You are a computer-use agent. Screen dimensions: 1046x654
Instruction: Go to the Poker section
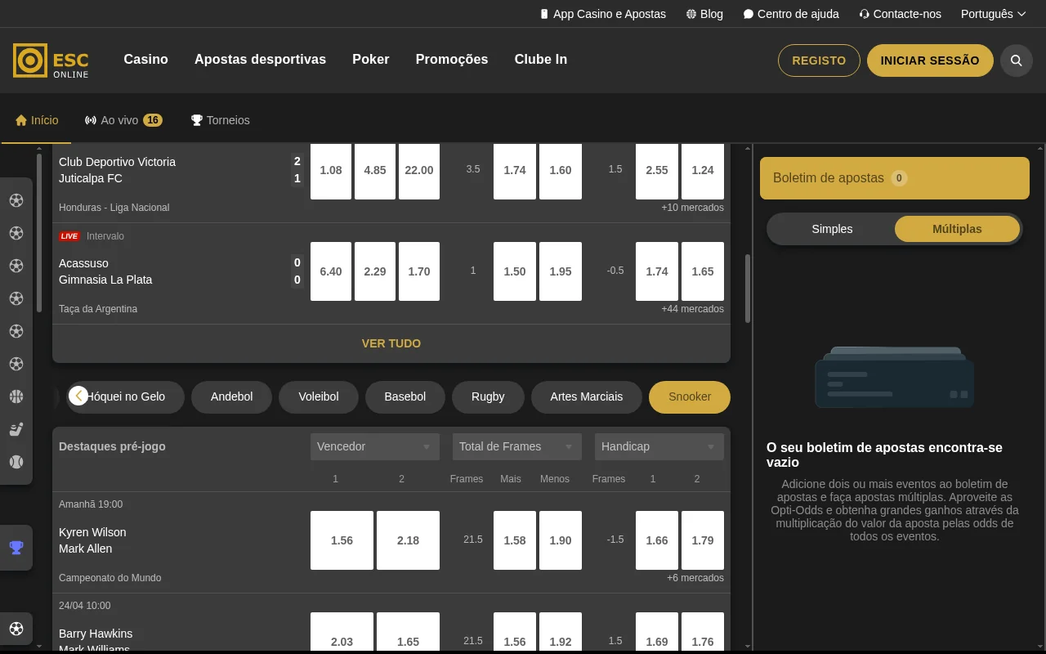(x=370, y=60)
